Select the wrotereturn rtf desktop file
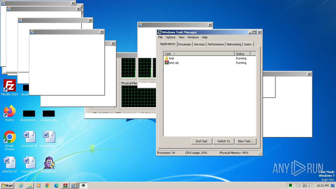This screenshot has width=336, height=189. (49, 139)
